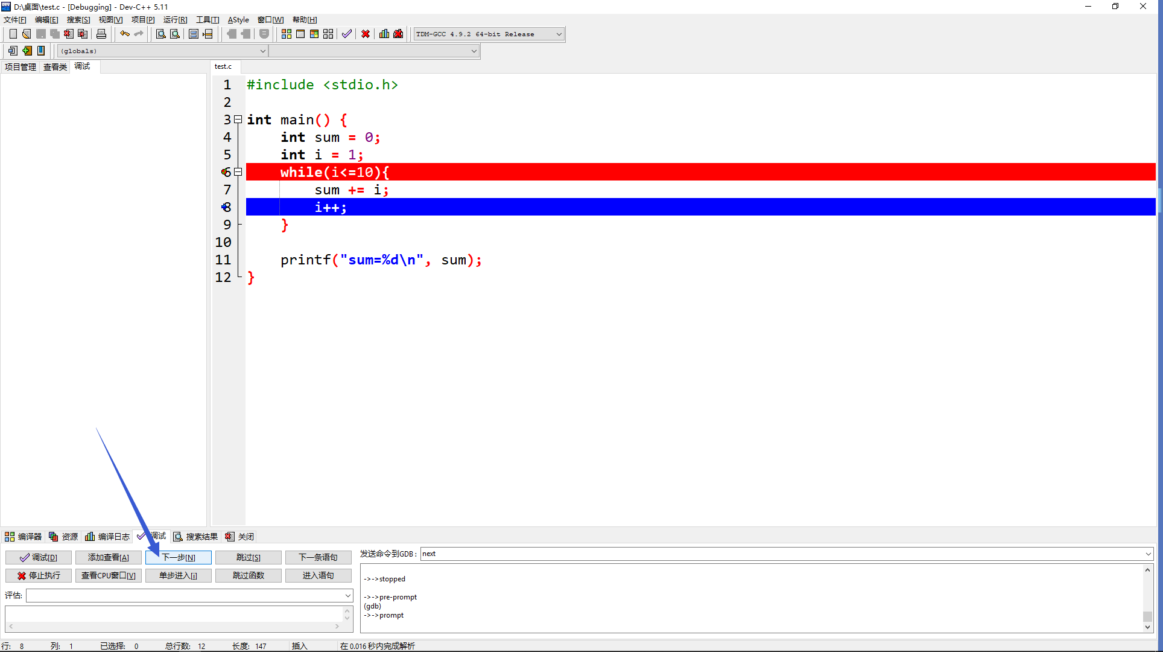Click the purple checkmark Debug icon
This screenshot has width=1163, height=652.
(x=346, y=34)
